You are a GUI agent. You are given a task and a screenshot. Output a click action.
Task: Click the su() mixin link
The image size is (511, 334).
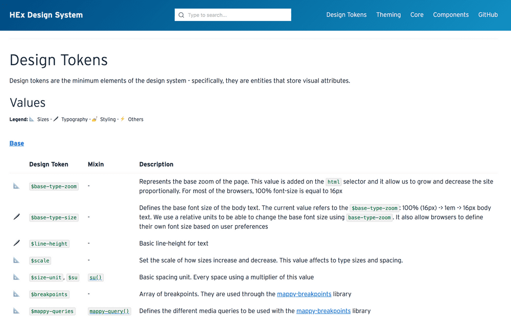(96, 277)
